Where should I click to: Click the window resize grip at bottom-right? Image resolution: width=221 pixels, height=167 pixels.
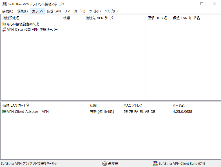[x=219, y=165]
